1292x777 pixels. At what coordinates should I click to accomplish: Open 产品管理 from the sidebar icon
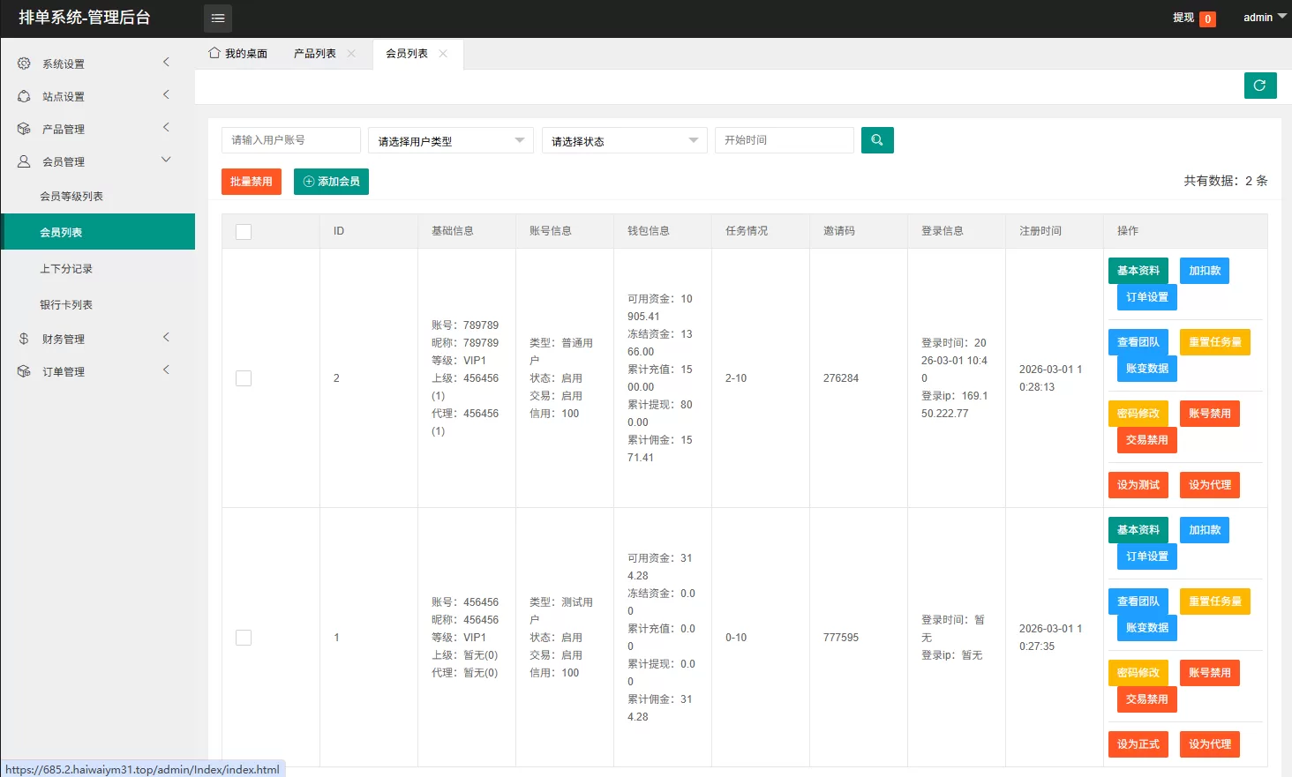click(x=23, y=128)
